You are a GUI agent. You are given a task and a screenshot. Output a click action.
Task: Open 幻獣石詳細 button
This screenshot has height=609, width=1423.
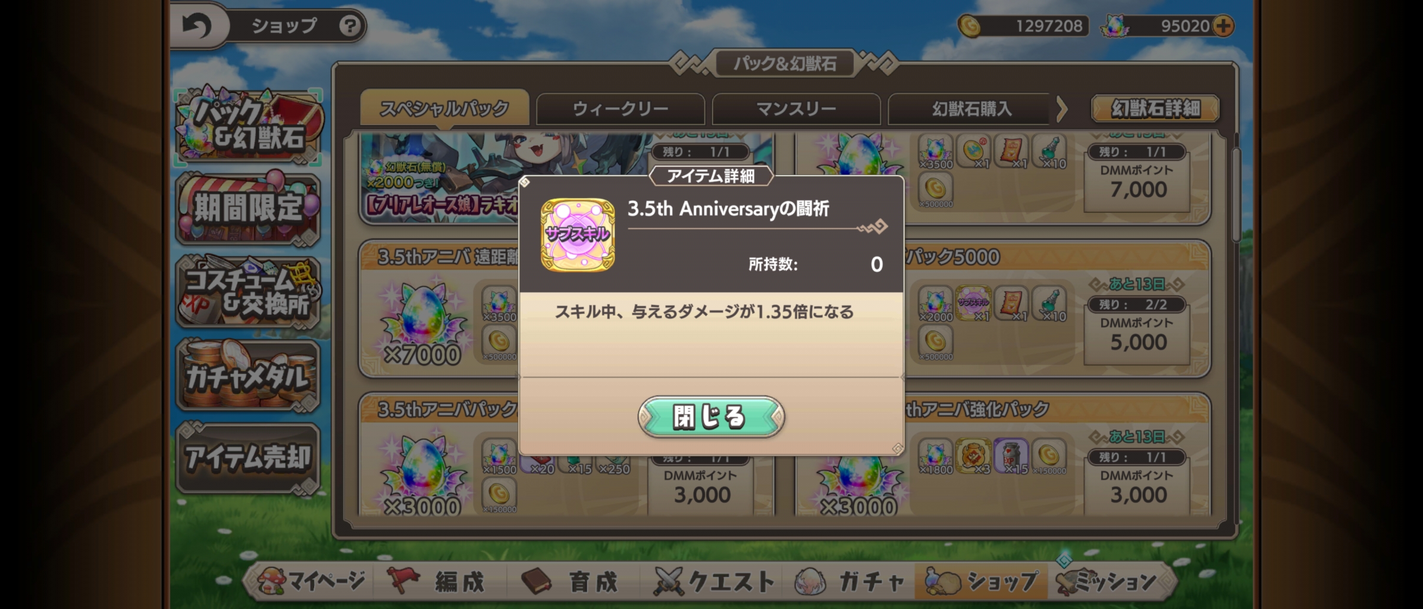(1155, 109)
